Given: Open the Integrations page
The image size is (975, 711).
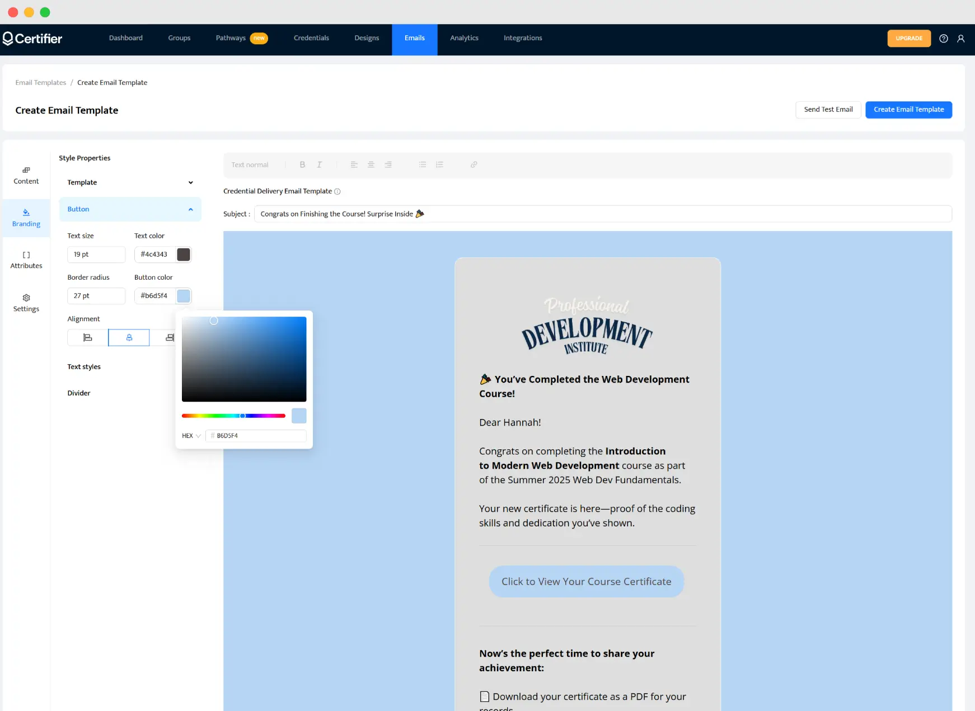Looking at the screenshot, I should [523, 38].
